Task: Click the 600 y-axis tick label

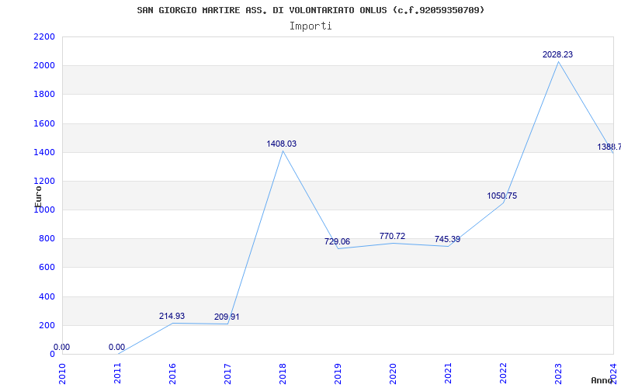Action: click(47, 268)
